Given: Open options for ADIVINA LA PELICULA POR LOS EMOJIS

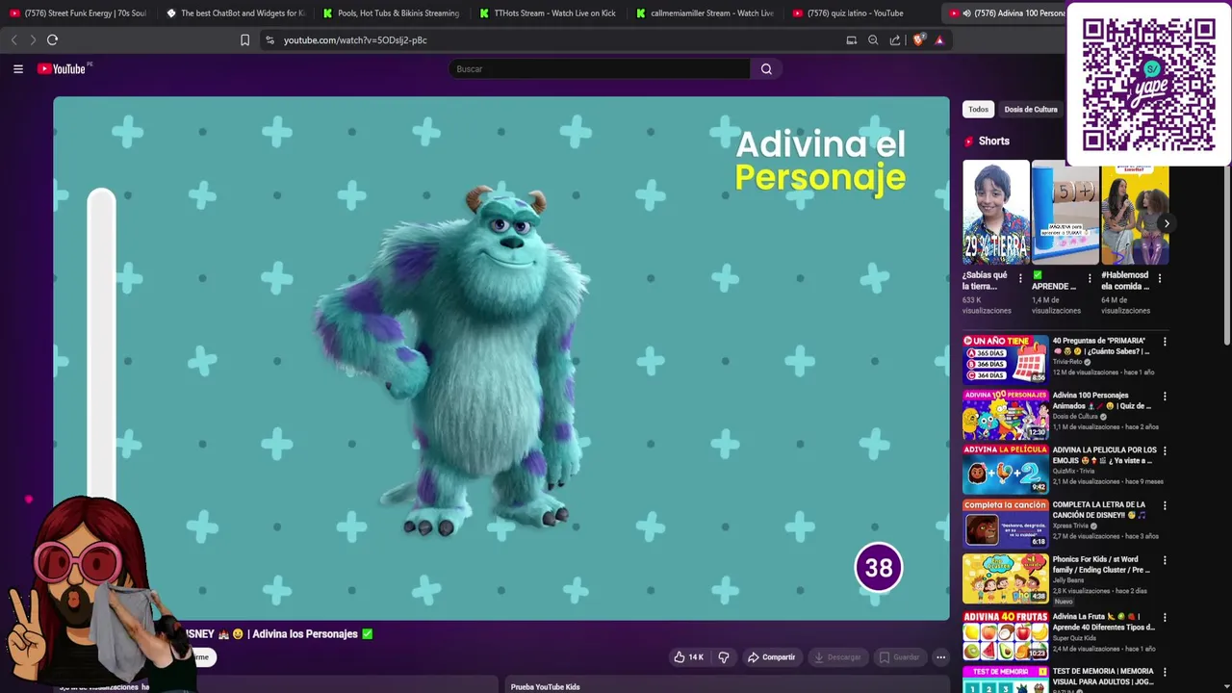Looking at the screenshot, I should [x=1165, y=451].
